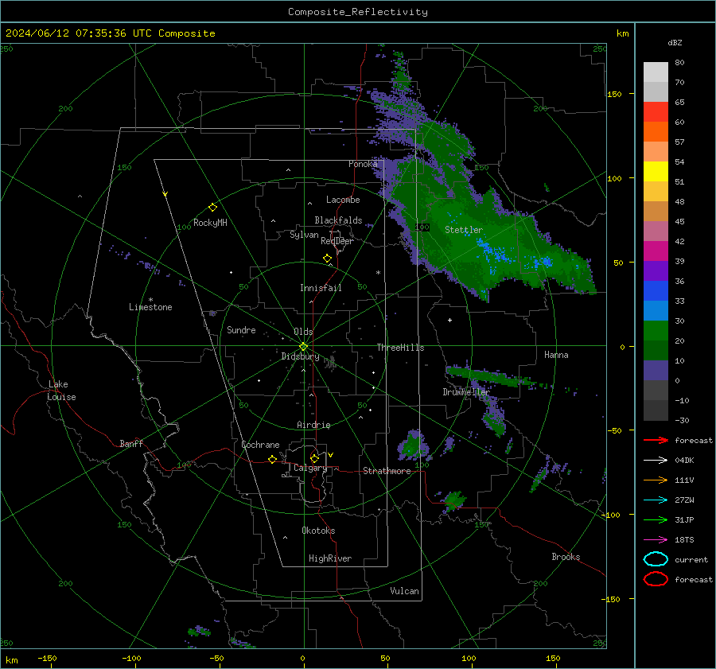Click the Olds city label
This screenshot has height=669, width=716.
point(303,332)
